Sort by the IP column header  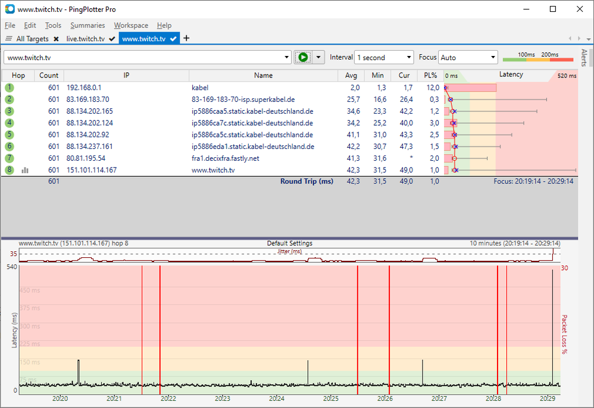tap(126, 76)
